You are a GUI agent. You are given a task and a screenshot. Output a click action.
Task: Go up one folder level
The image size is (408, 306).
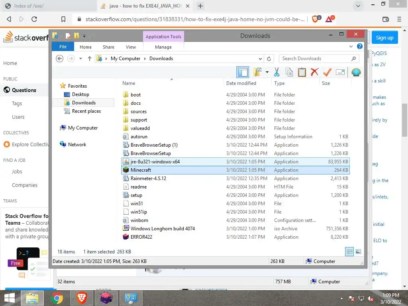[x=90, y=59]
